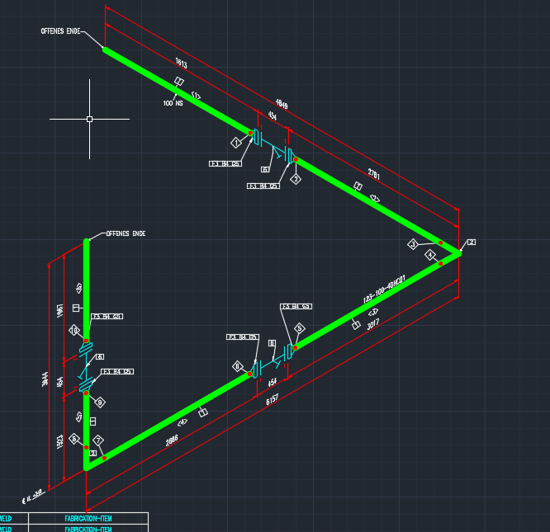Click weld tag diamond number 7
This screenshot has height=532, width=550.
tap(98, 440)
